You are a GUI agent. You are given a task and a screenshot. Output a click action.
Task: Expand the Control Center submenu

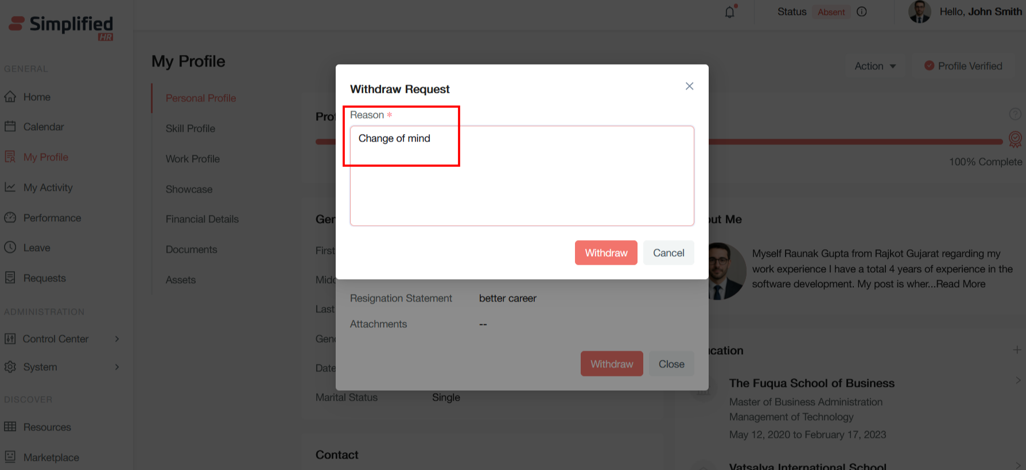[117, 339]
